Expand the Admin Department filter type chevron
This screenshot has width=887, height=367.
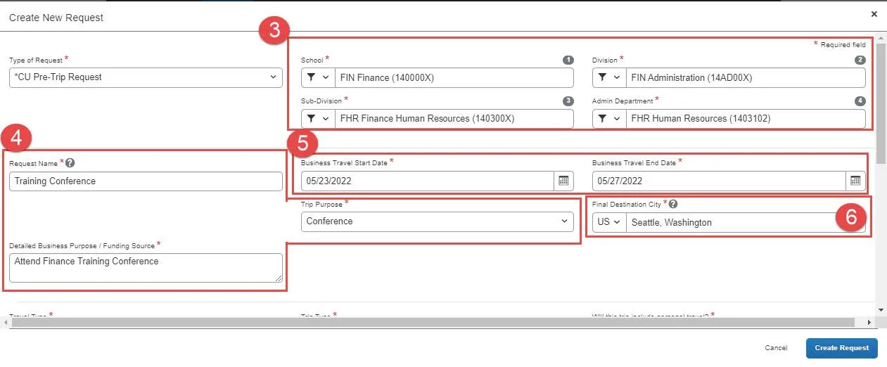pos(617,119)
